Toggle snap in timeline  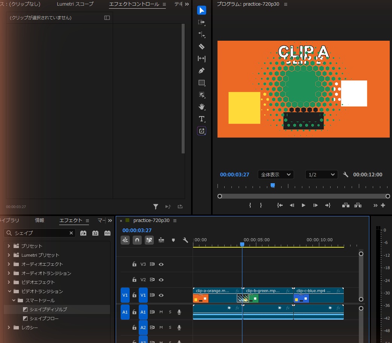pos(137,240)
